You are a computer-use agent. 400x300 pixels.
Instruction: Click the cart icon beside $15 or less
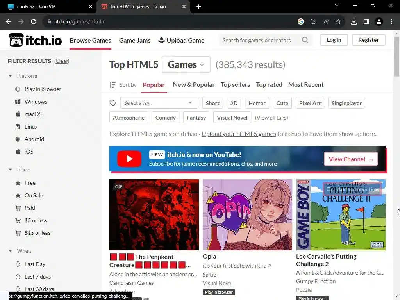(x=18, y=233)
